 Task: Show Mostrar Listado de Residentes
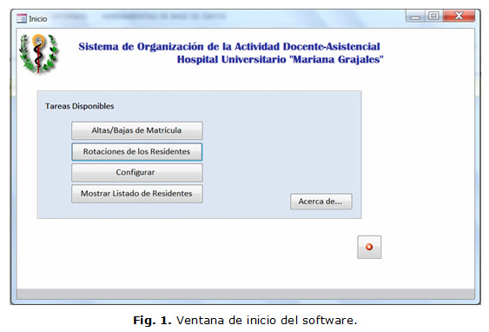(x=137, y=194)
